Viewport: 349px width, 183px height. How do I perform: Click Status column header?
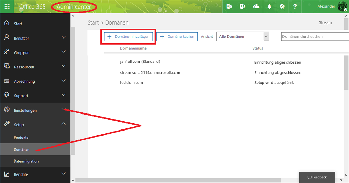pyautogui.click(x=258, y=48)
